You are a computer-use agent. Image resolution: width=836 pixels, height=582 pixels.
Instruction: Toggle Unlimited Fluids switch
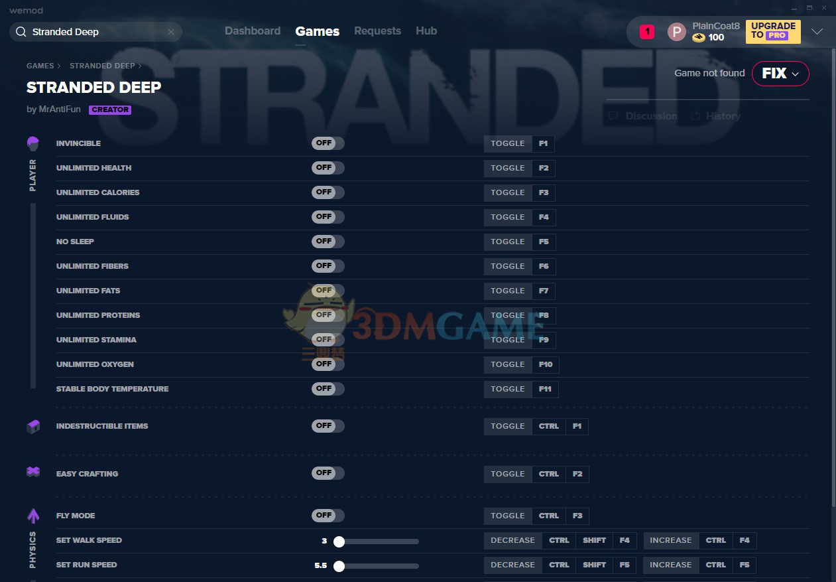coord(328,217)
